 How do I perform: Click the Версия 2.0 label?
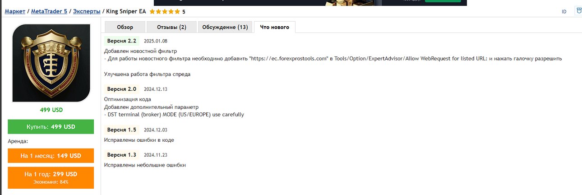(122, 89)
